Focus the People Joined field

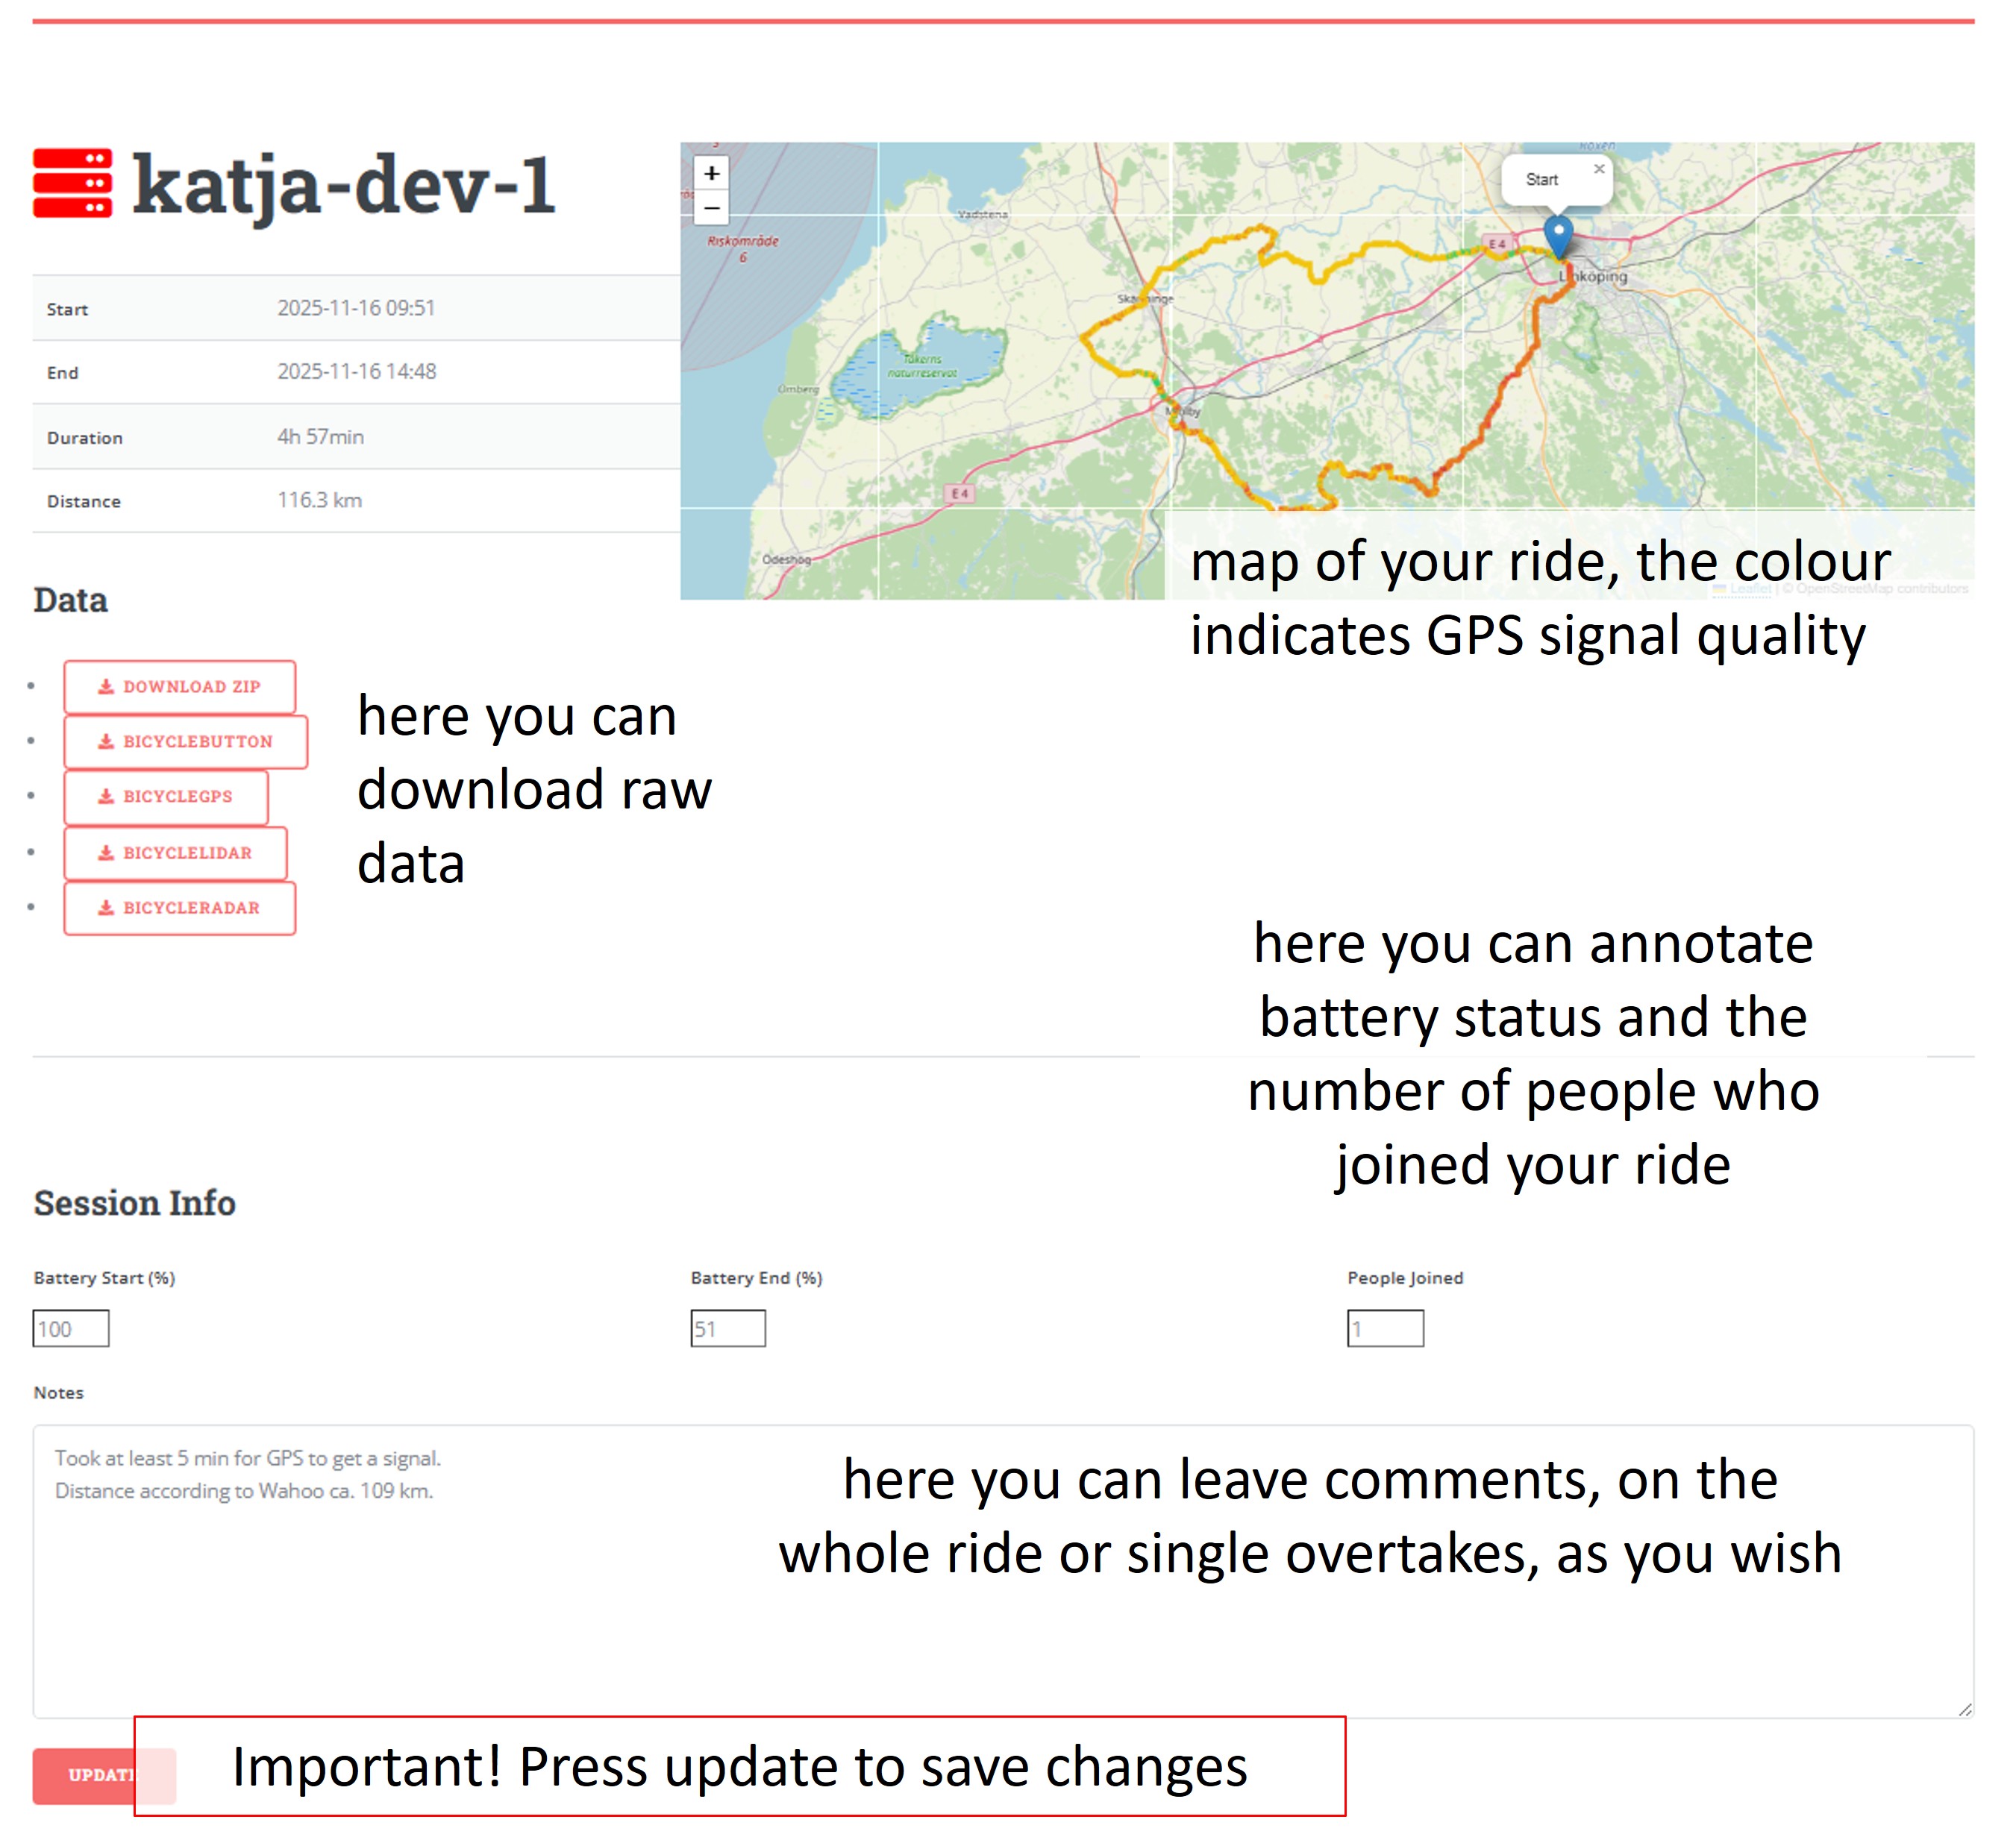click(x=1385, y=1328)
